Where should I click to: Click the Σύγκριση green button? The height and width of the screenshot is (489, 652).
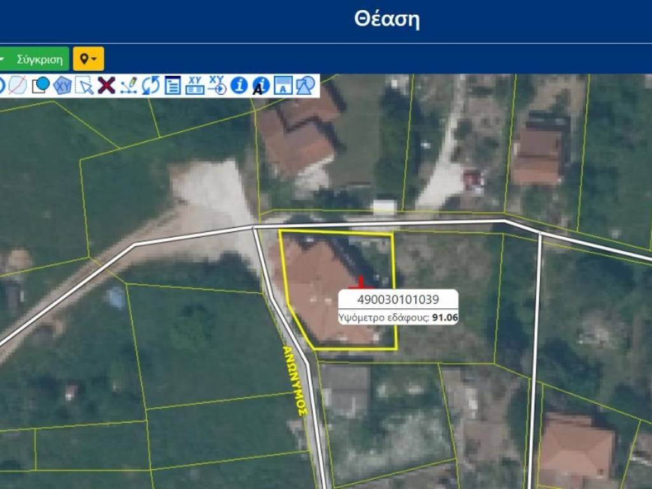click(39, 59)
